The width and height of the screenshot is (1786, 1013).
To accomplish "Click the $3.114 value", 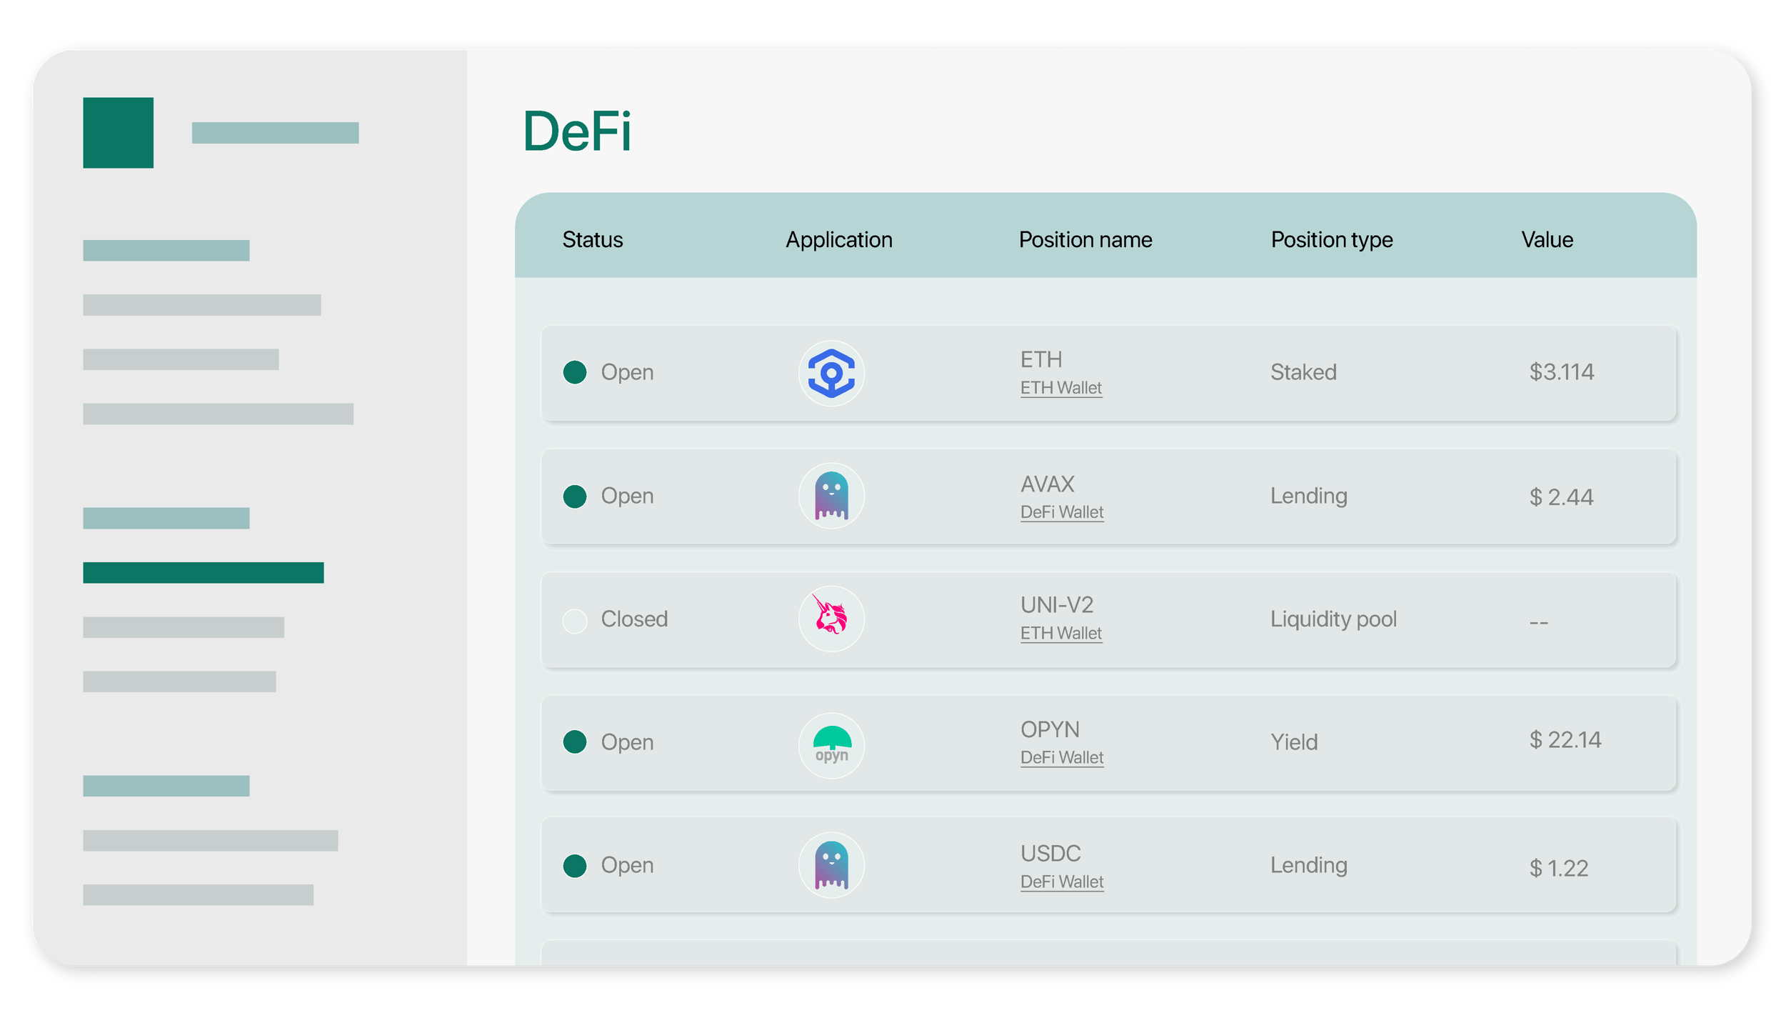I will coord(1562,372).
